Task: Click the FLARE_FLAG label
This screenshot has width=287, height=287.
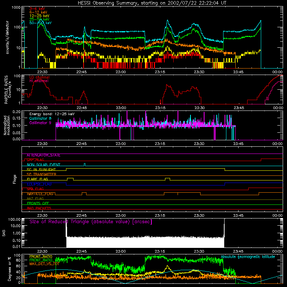Action: coord(37,179)
